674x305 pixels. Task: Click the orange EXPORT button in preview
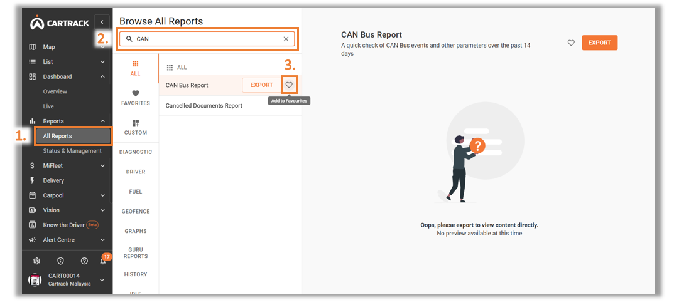pos(600,43)
